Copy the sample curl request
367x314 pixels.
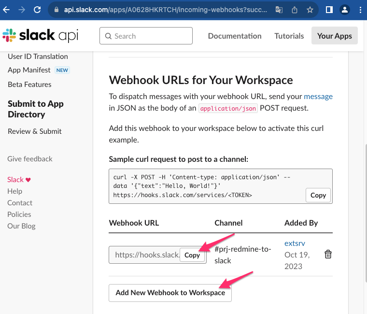pyautogui.click(x=318, y=195)
